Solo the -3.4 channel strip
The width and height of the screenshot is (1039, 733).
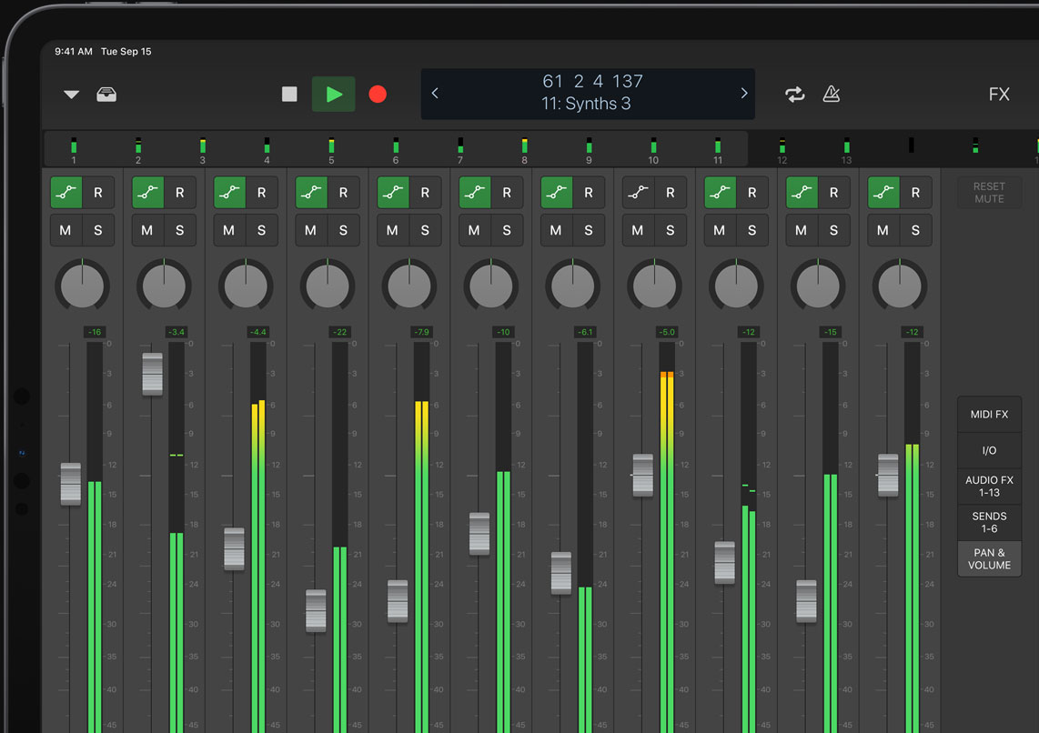point(179,230)
